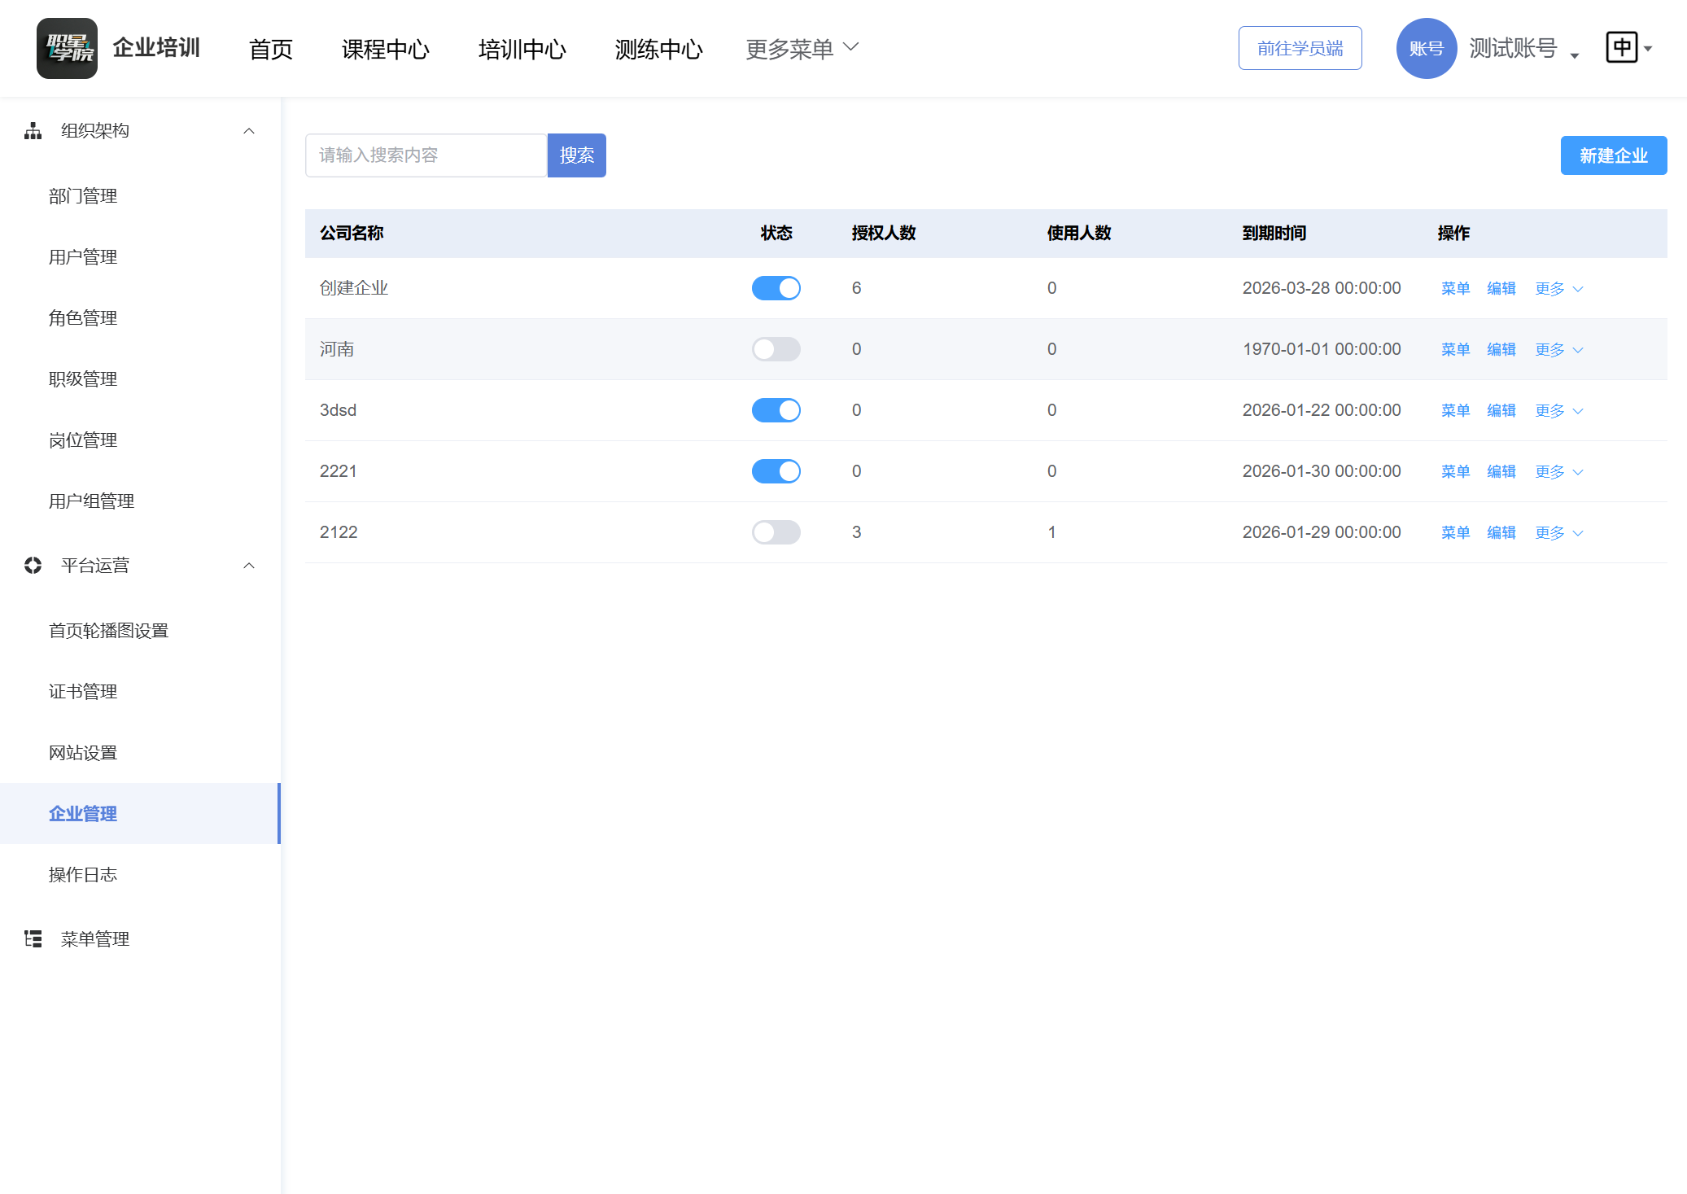Click the search input field

[426, 155]
